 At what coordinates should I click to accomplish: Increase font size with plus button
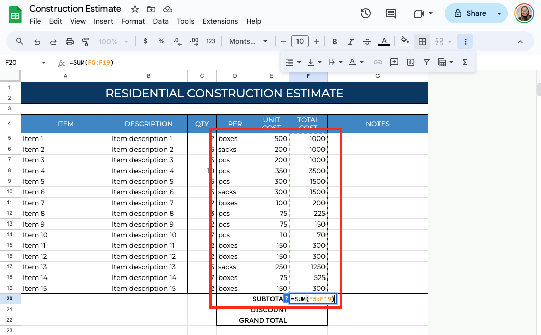click(x=316, y=42)
